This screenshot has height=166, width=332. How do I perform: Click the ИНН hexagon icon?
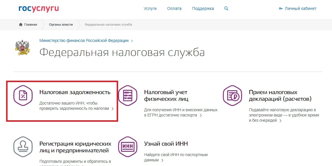[127, 146]
